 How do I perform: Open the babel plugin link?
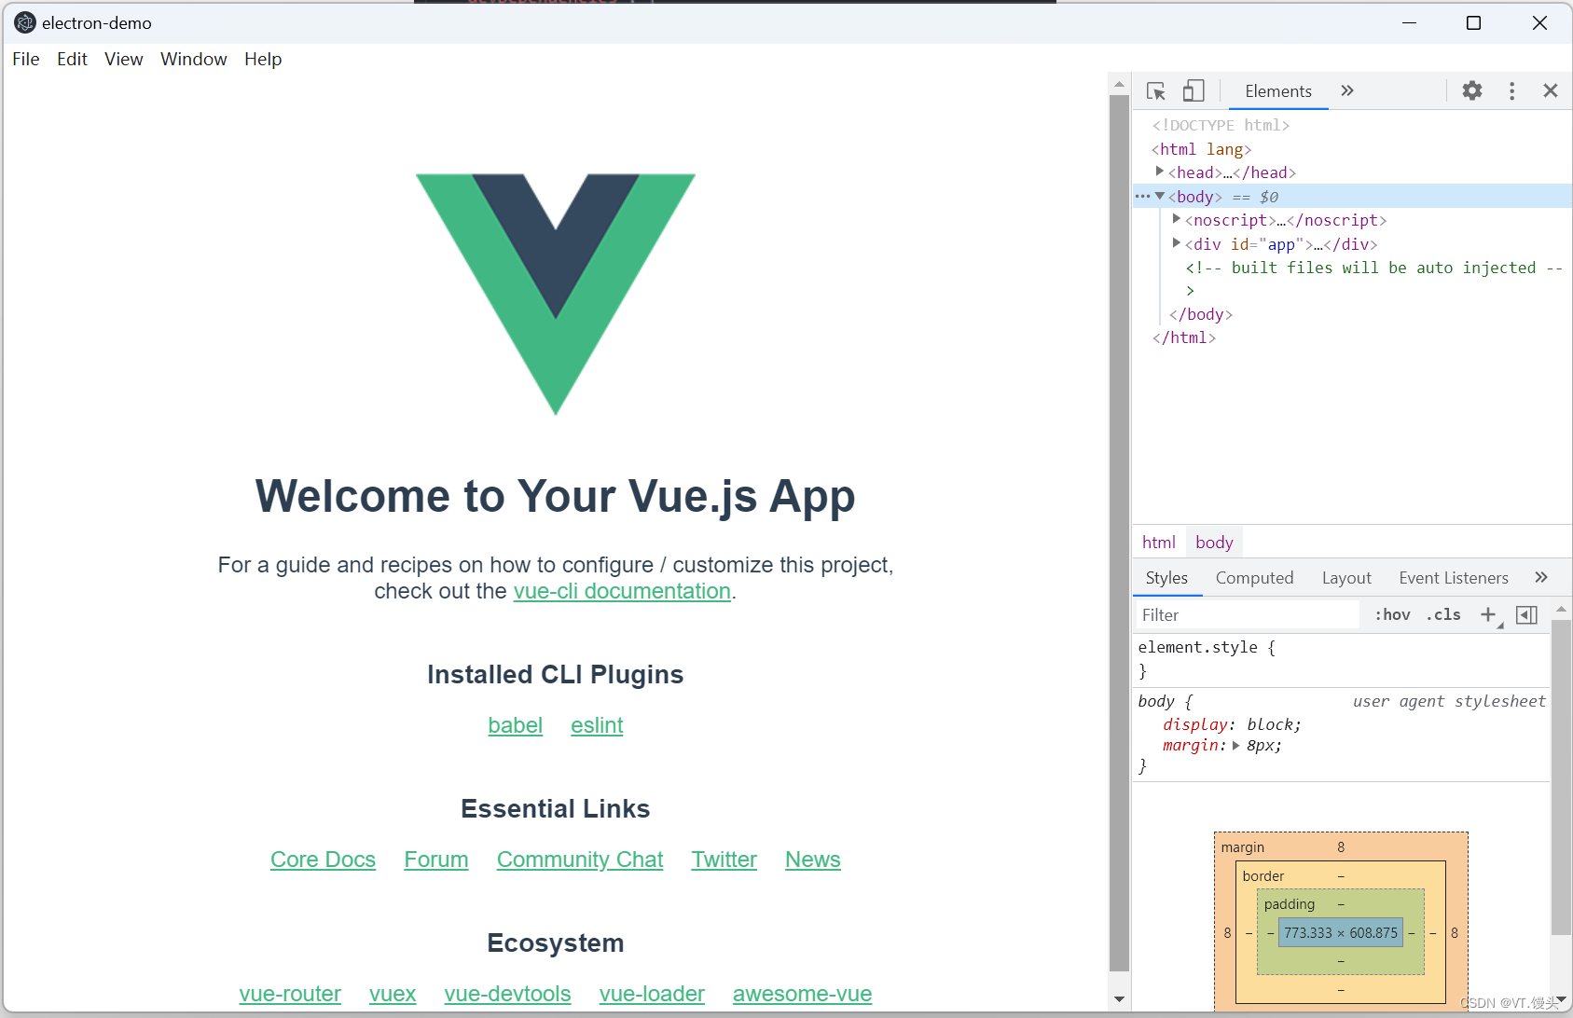(x=515, y=725)
